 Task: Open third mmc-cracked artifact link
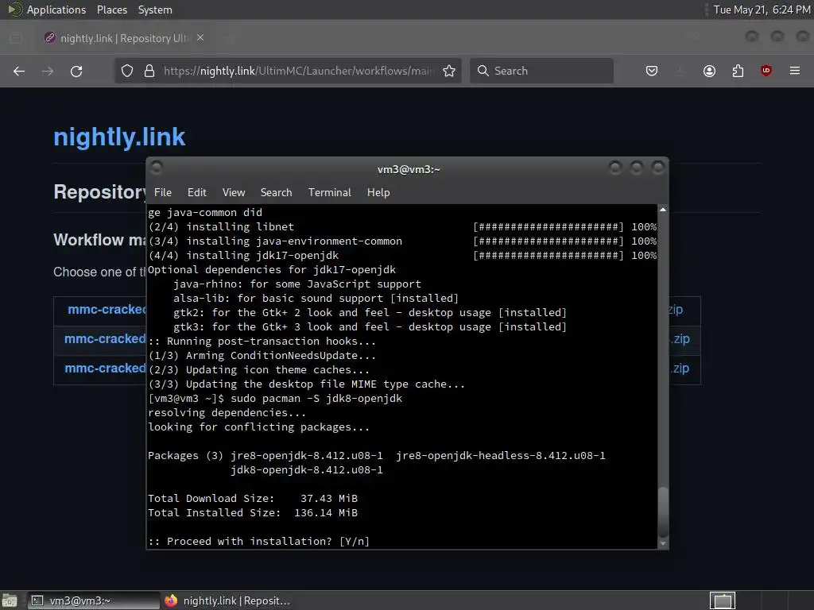[x=105, y=369]
